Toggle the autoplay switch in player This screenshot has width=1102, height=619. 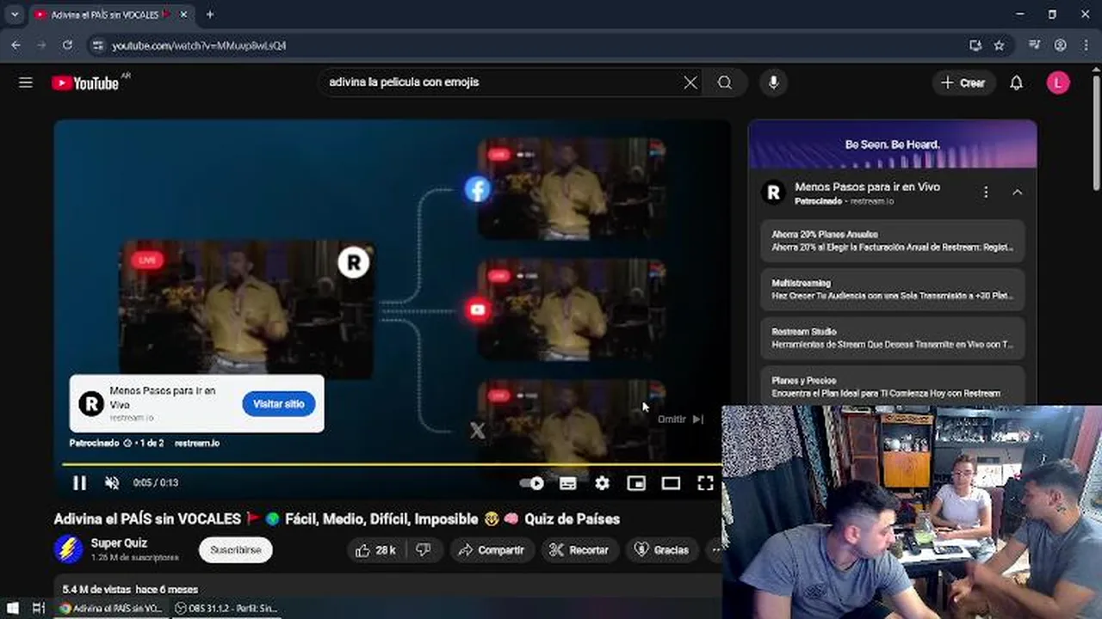(x=532, y=483)
